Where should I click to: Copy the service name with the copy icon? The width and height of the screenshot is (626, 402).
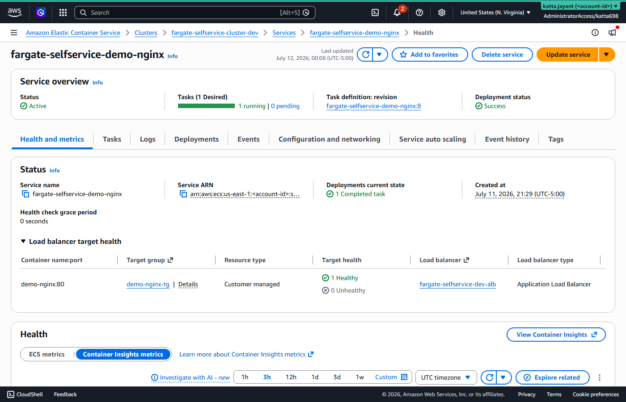click(x=25, y=194)
